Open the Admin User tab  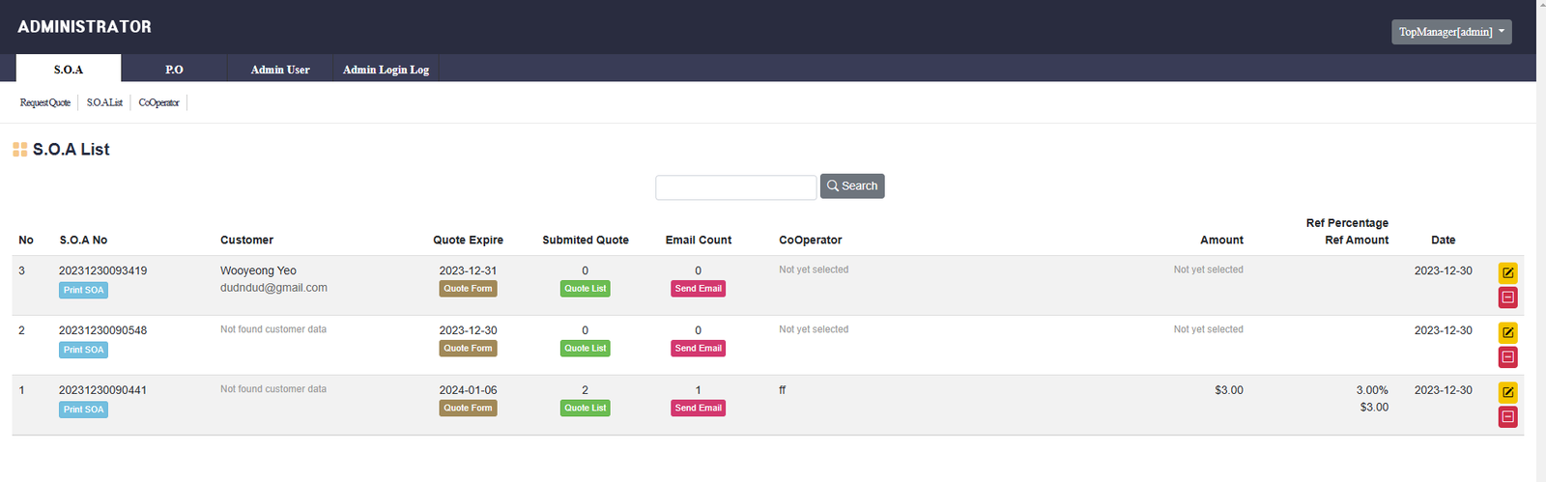(280, 70)
